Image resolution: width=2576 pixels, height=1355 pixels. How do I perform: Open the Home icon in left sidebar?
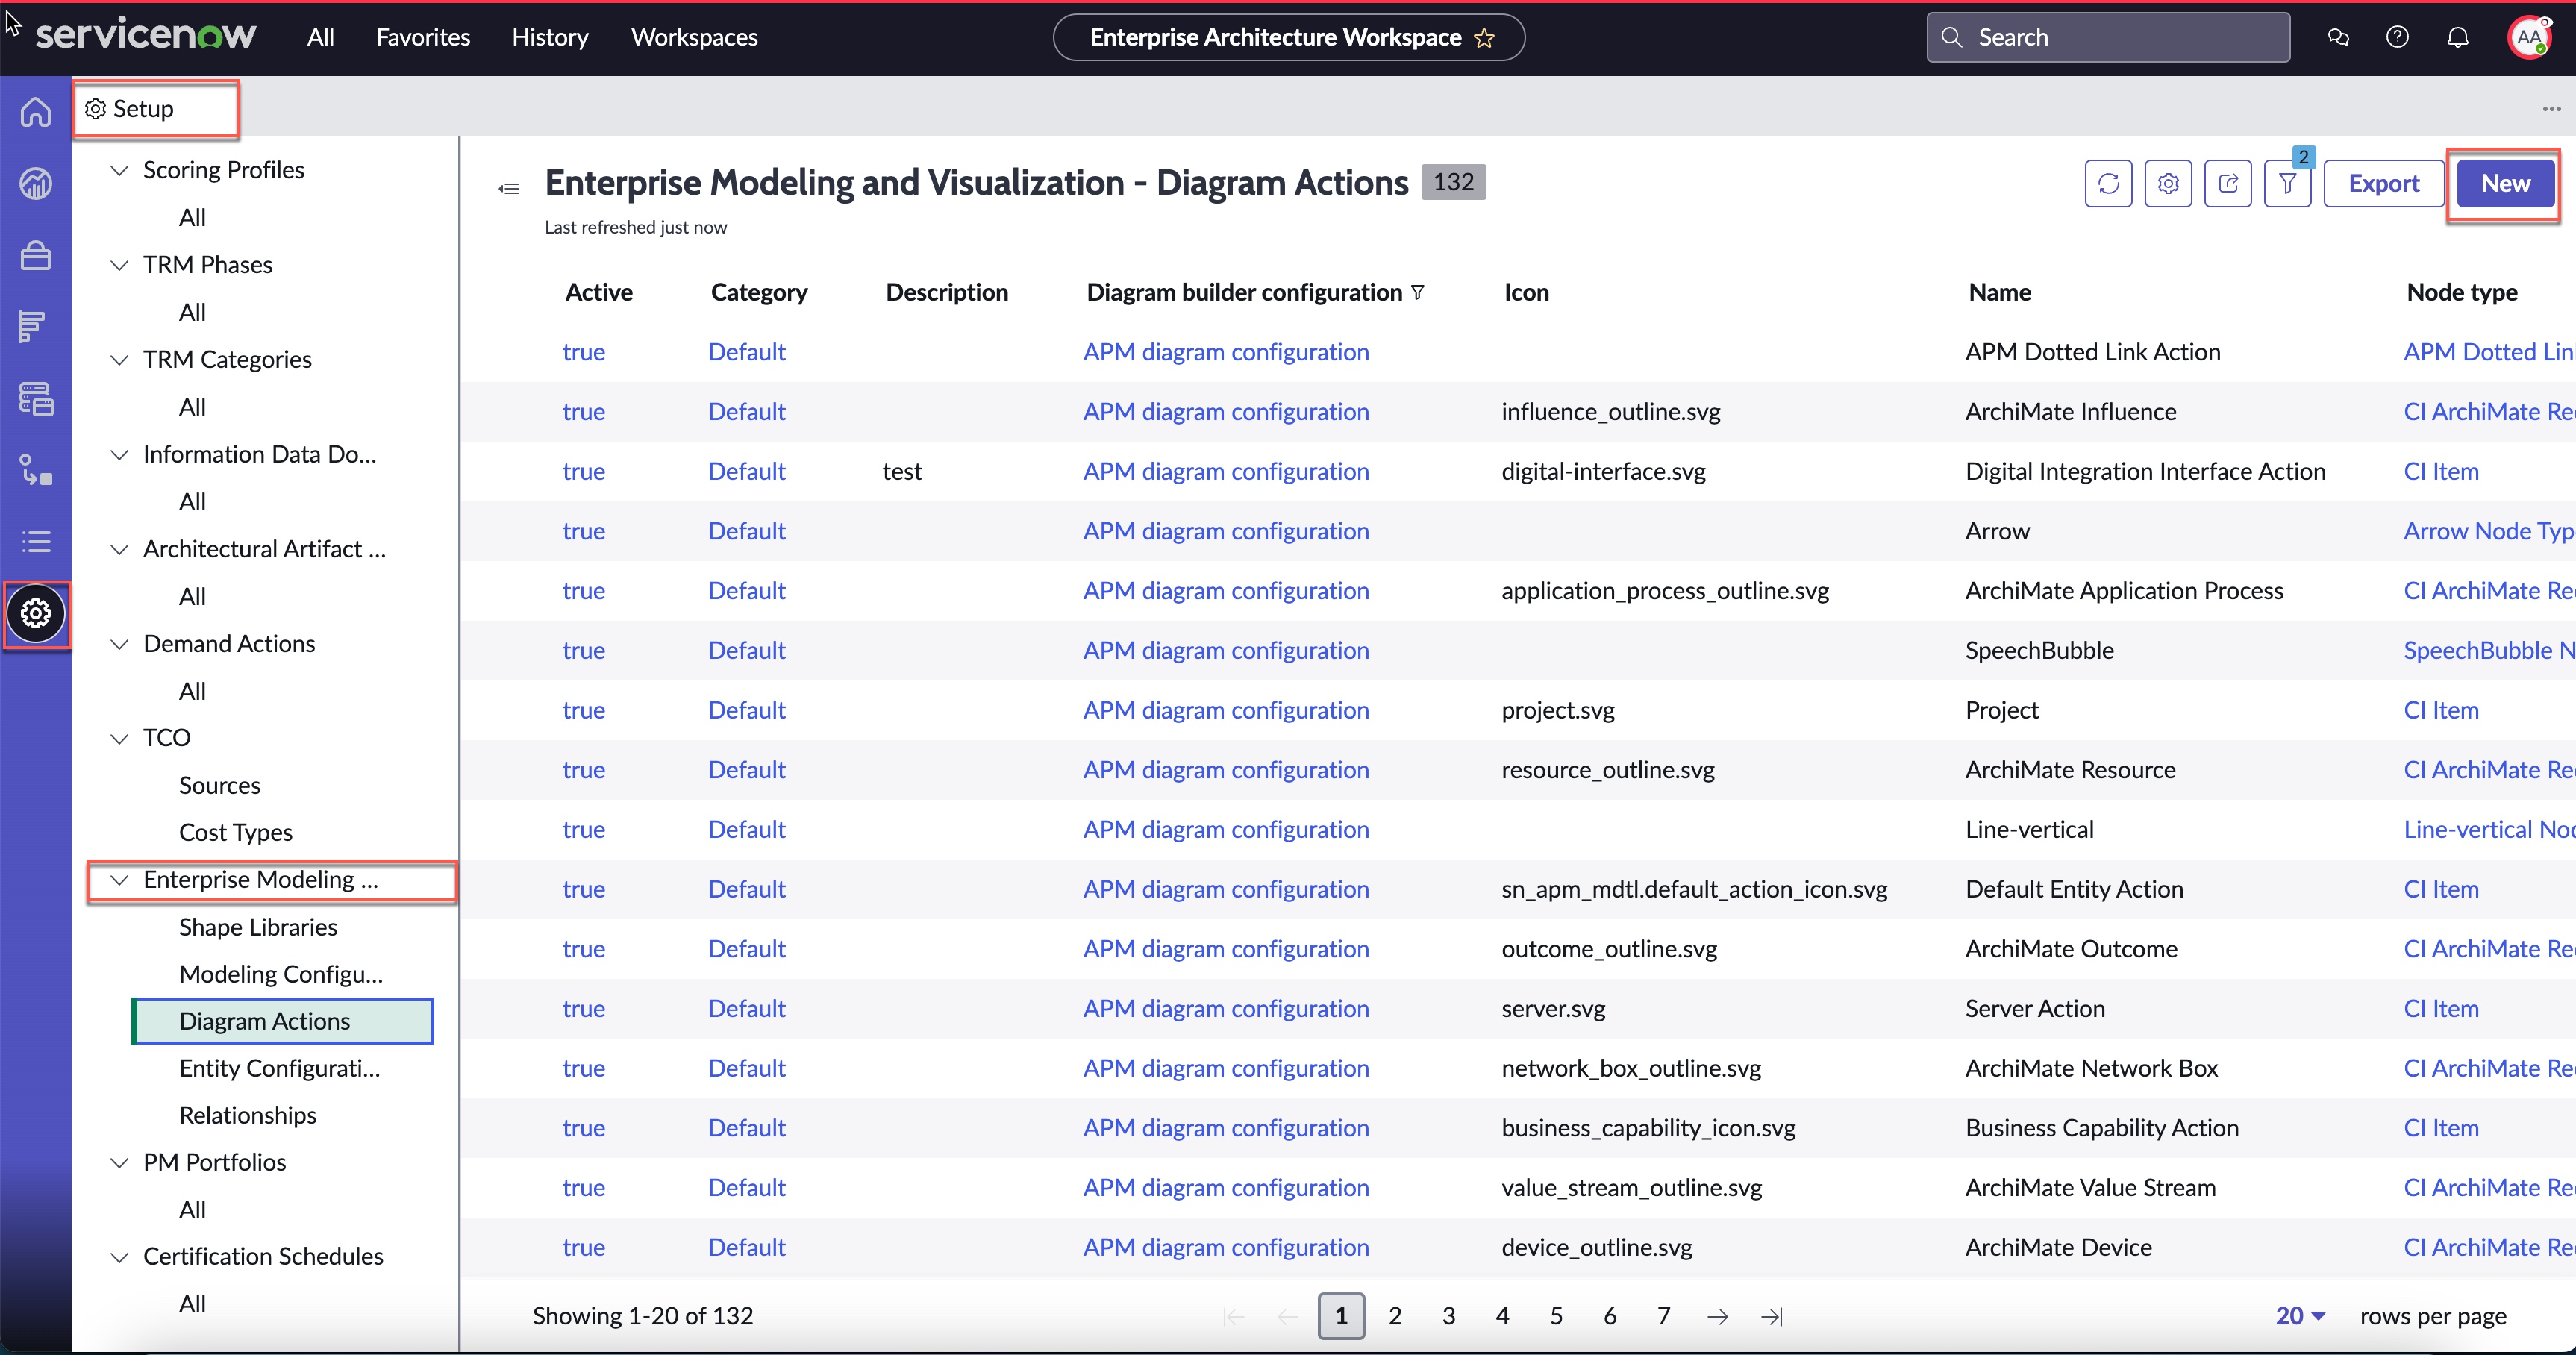(x=36, y=111)
